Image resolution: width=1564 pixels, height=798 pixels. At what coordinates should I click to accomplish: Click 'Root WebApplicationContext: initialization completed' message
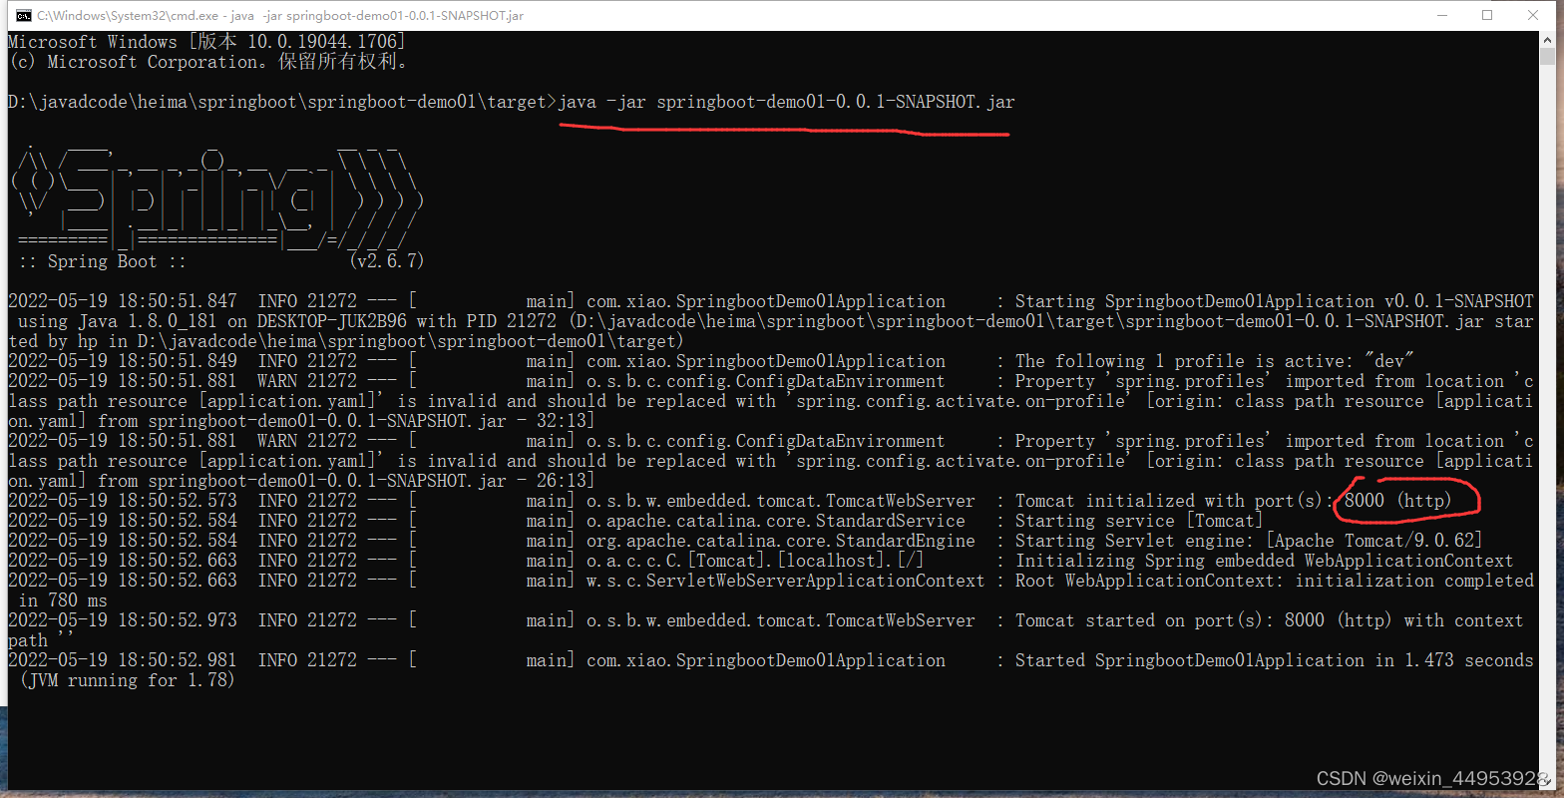point(1275,581)
